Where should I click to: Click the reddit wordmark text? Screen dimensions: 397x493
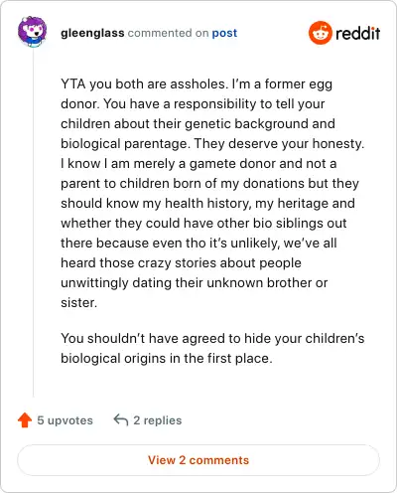(357, 33)
